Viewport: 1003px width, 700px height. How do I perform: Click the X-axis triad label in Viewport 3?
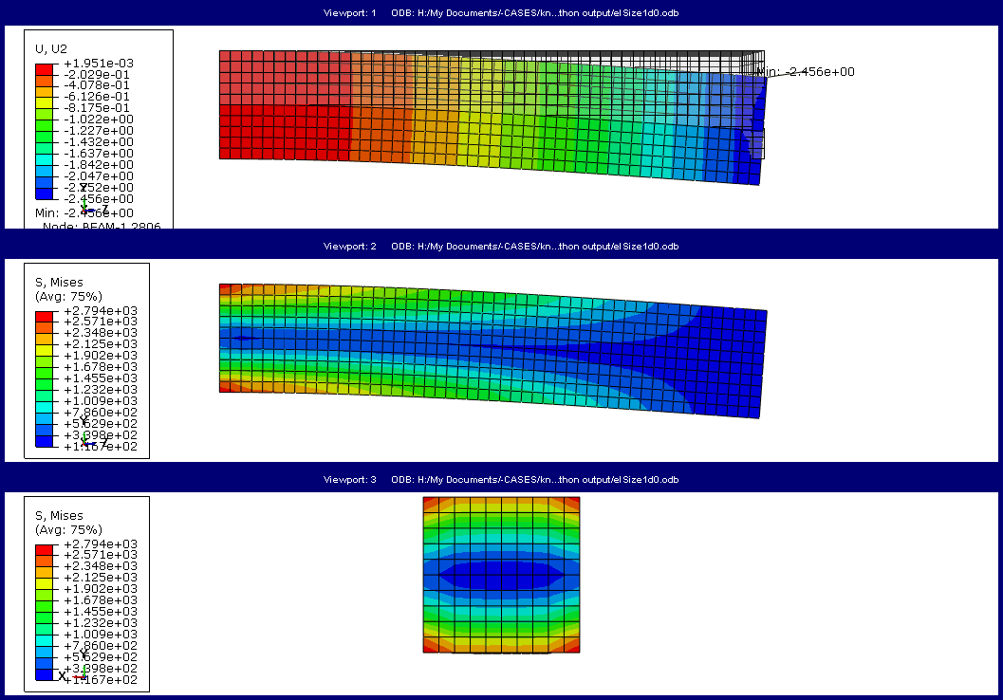coord(63,674)
